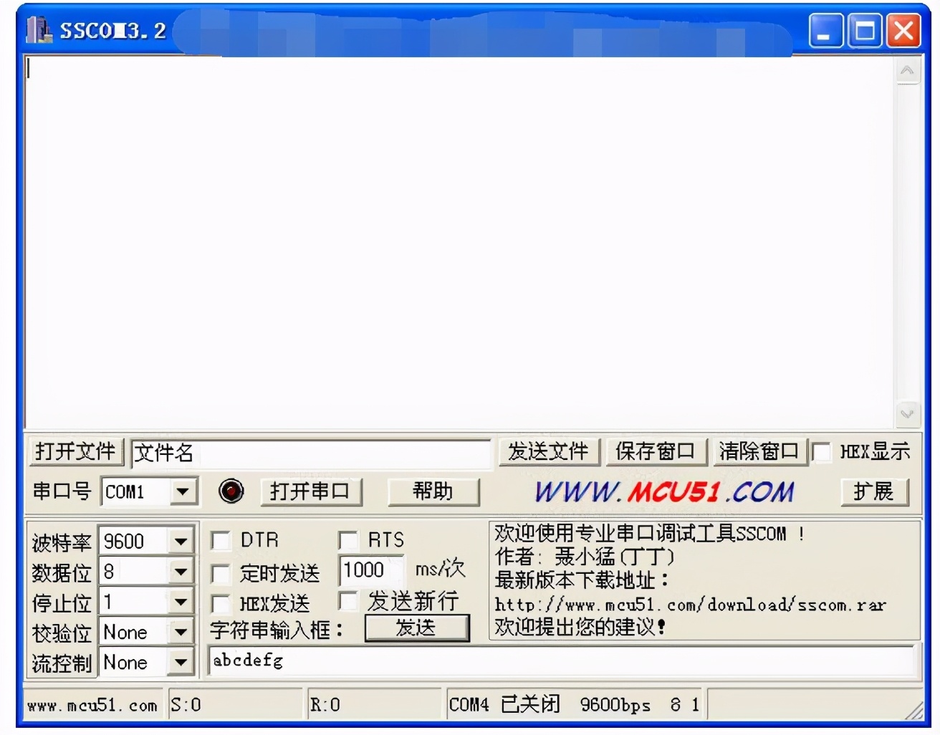The width and height of the screenshot is (940, 735).
Task: Click the string input box containing abcdefg
Action: 562,660
